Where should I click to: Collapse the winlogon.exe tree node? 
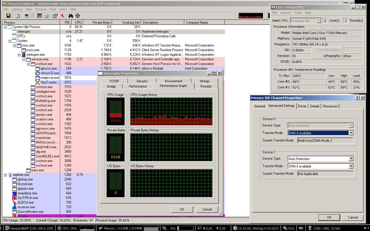(19, 55)
